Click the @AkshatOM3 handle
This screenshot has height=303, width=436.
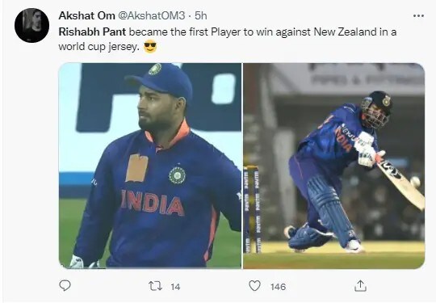pyautogui.click(x=152, y=15)
